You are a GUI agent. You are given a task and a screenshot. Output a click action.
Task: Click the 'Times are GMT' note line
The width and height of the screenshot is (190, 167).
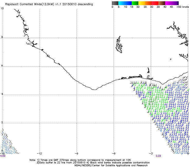pyautogui.click(x=80, y=160)
